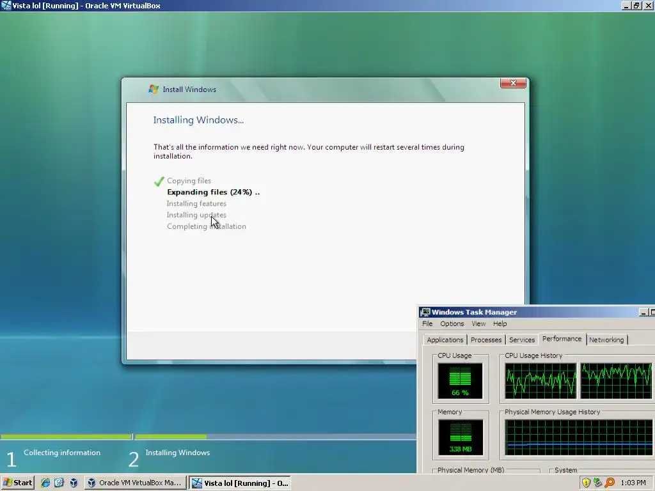
Task: Click the CPU Usage 66 % gauge
Action: coord(460,381)
